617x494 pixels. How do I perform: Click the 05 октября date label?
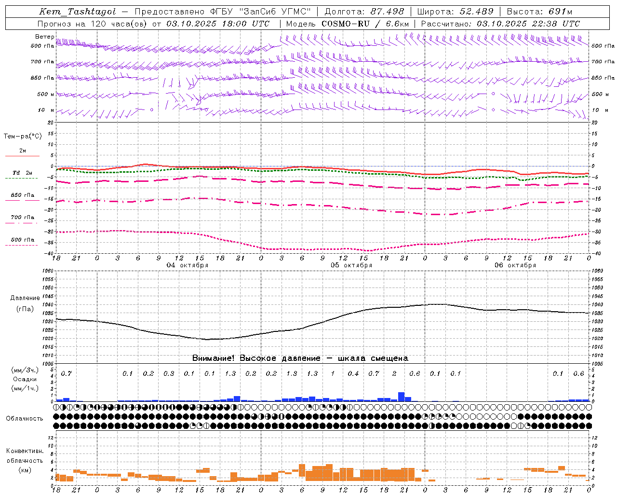351,265
